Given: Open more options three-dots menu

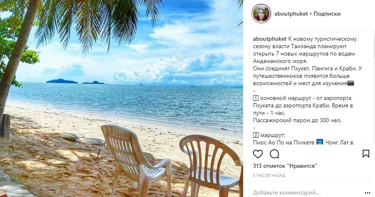Looking at the screenshot, I should (x=367, y=193).
